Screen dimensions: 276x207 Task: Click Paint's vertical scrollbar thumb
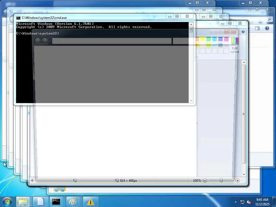pyautogui.click(x=244, y=114)
